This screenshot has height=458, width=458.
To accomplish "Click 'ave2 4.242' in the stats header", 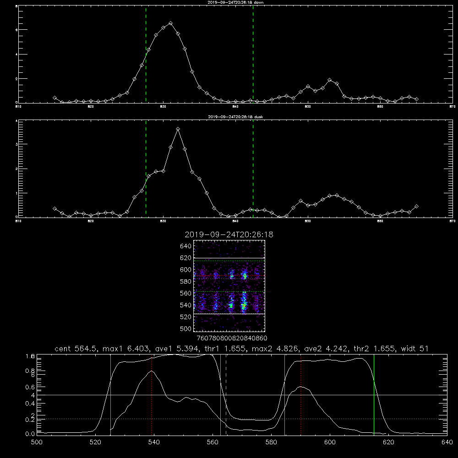I will coord(326,349).
